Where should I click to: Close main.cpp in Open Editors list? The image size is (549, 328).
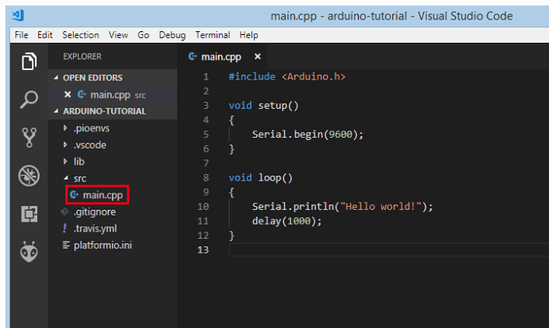pos(68,95)
